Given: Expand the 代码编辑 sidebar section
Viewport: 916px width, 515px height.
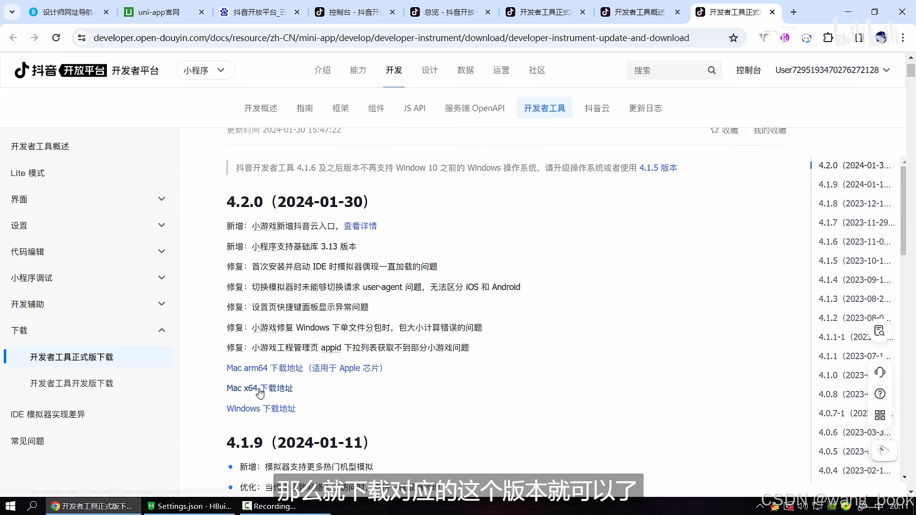Looking at the screenshot, I should pyautogui.click(x=161, y=251).
